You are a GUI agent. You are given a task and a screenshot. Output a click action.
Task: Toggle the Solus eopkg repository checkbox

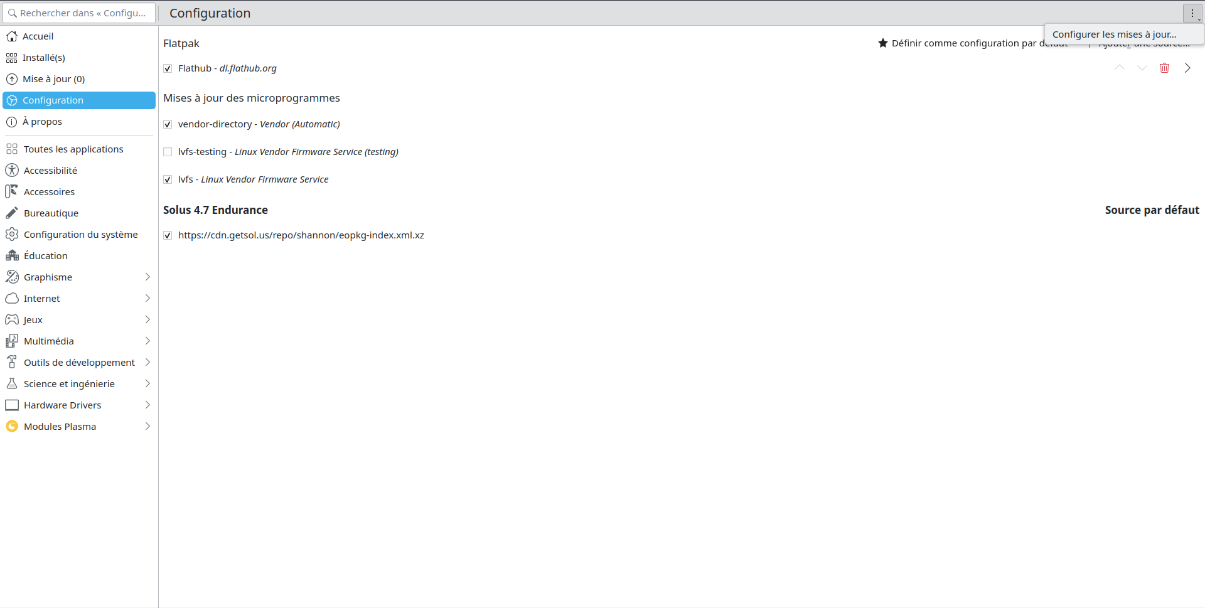click(168, 235)
